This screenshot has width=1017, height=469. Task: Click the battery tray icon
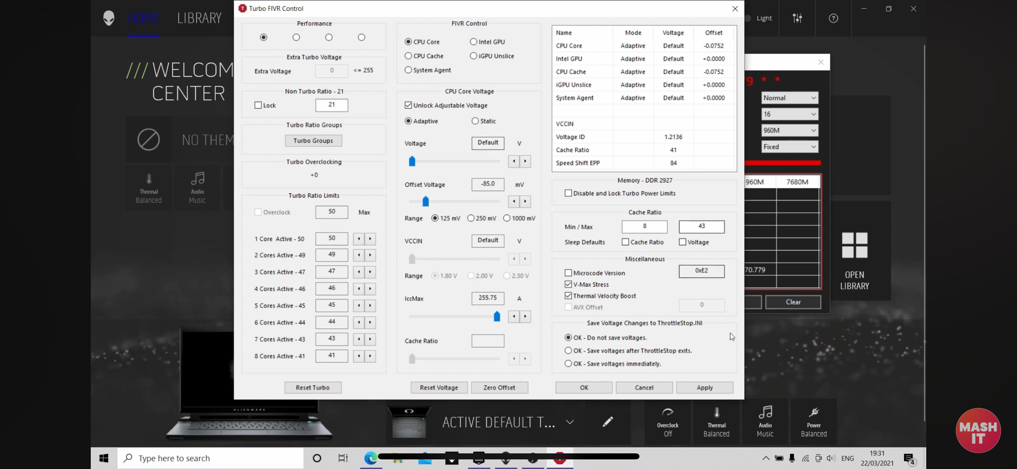(779, 458)
